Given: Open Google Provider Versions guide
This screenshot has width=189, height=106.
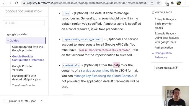Looking at the screenshot, I should pos(22,68).
